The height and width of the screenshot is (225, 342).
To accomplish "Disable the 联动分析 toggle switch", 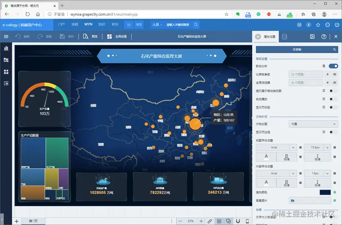I will point(333,66).
